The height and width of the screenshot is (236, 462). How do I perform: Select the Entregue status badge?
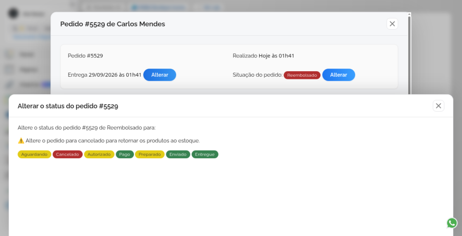[205, 154]
